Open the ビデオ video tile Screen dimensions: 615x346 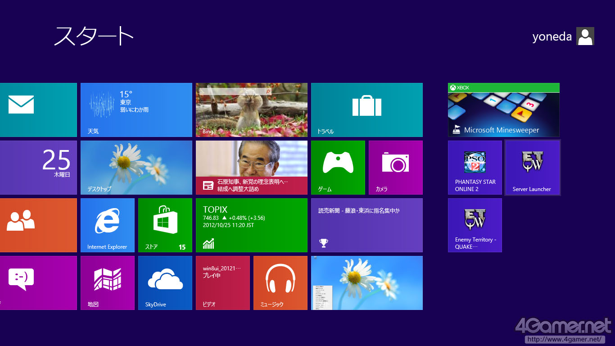tap(223, 283)
